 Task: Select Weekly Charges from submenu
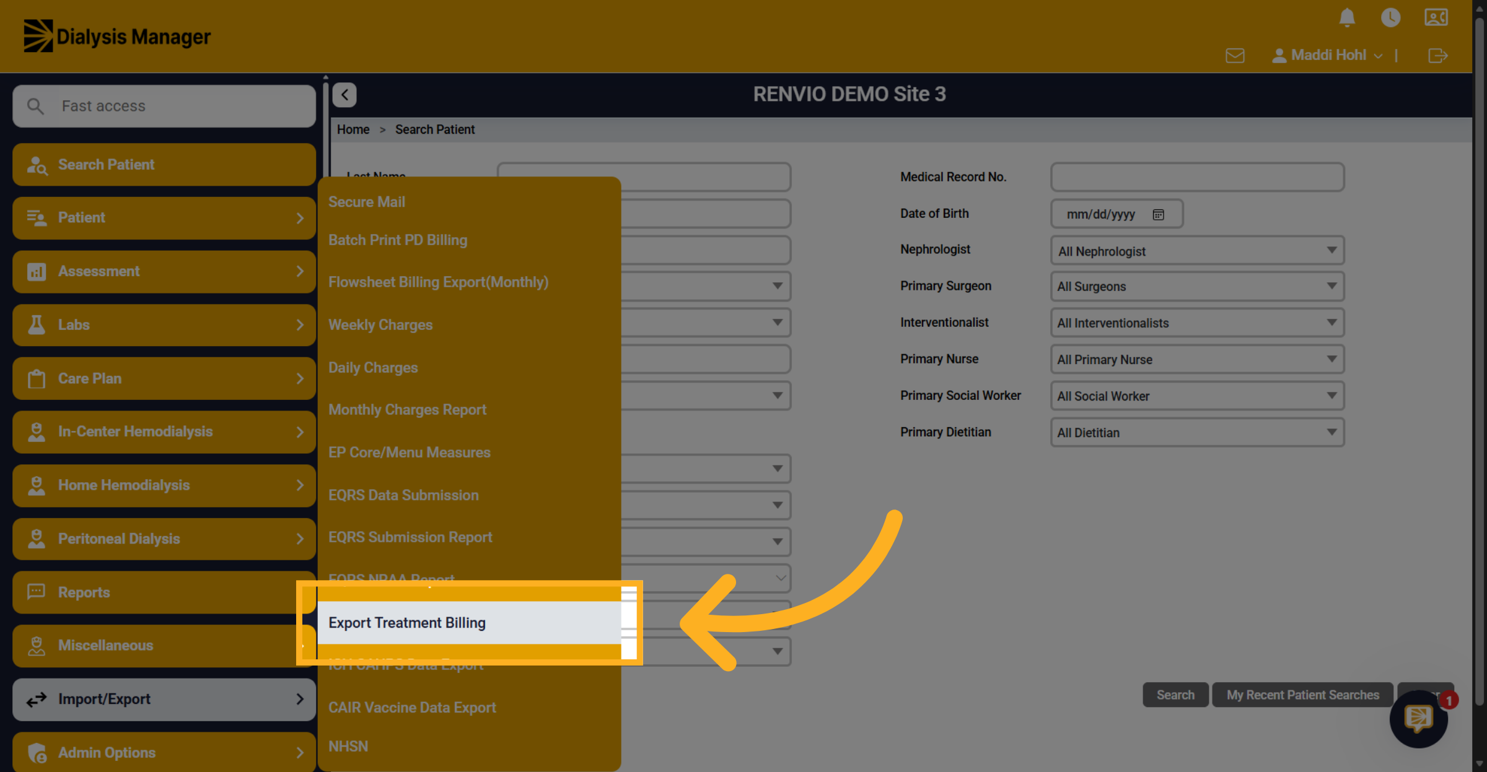point(380,325)
